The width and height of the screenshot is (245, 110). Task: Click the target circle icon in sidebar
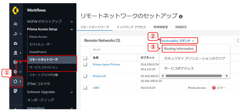coord(15,24)
